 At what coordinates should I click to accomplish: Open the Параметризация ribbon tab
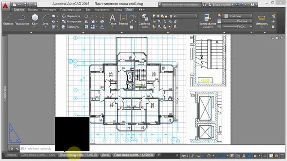coord(71,9)
